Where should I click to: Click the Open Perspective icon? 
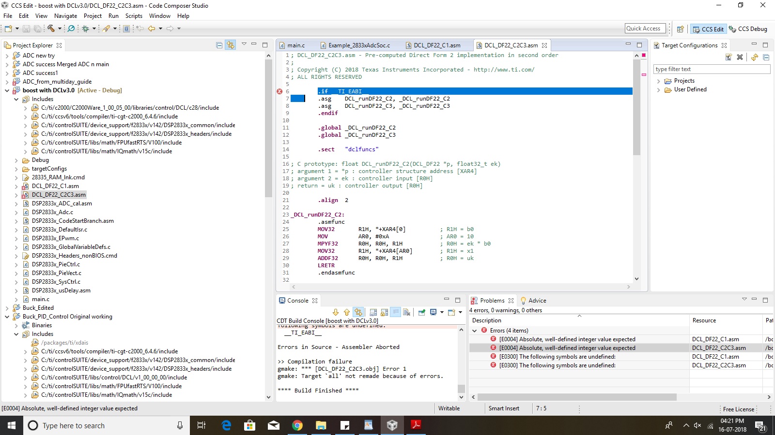tap(680, 29)
